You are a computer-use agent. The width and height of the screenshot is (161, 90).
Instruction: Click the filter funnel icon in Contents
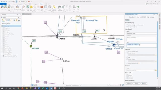2,17
